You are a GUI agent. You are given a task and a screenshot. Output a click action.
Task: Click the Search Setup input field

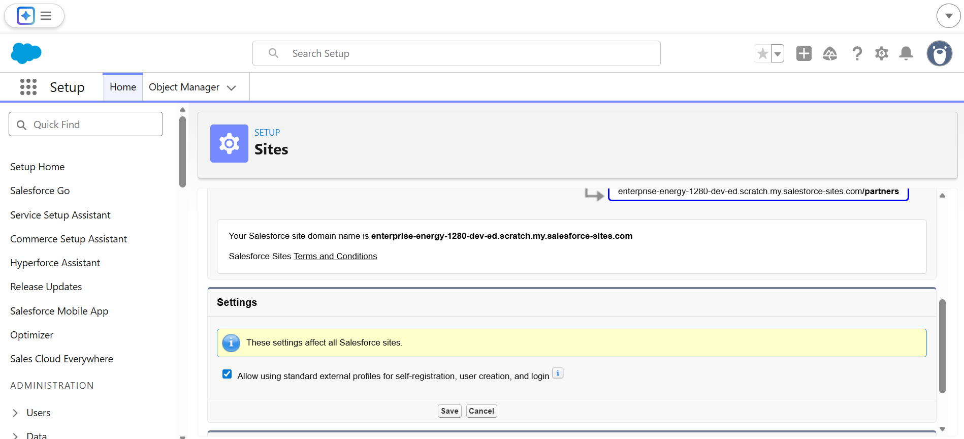coord(456,53)
